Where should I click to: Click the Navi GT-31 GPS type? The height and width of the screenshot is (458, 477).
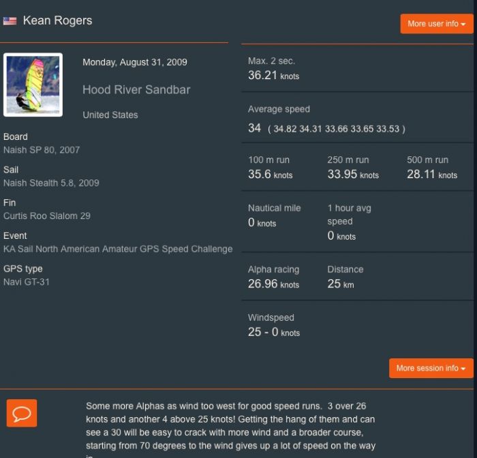click(x=27, y=282)
